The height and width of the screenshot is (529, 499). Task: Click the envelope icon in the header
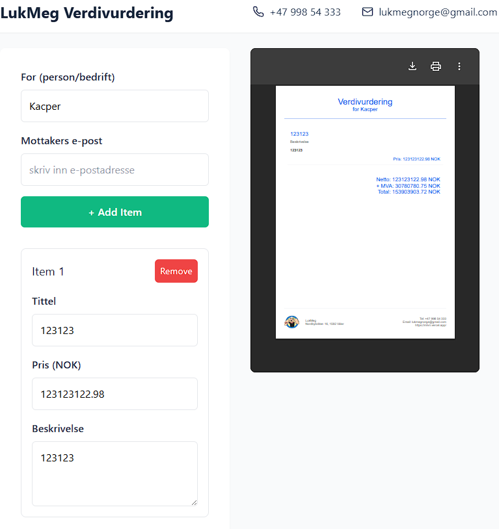pos(368,12)
